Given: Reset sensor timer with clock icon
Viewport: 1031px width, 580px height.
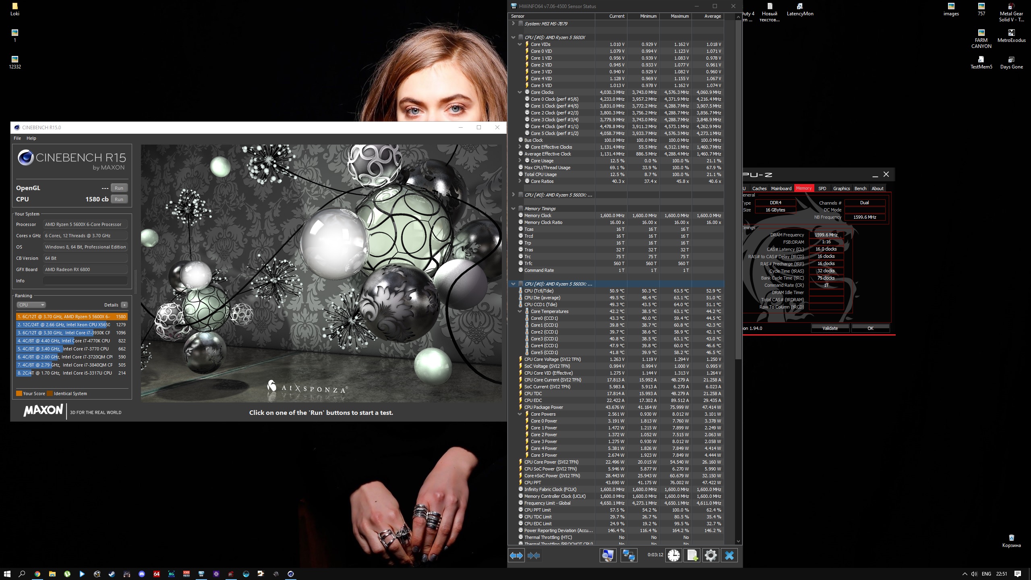Looking at the screenshot, I should point(673,555).
